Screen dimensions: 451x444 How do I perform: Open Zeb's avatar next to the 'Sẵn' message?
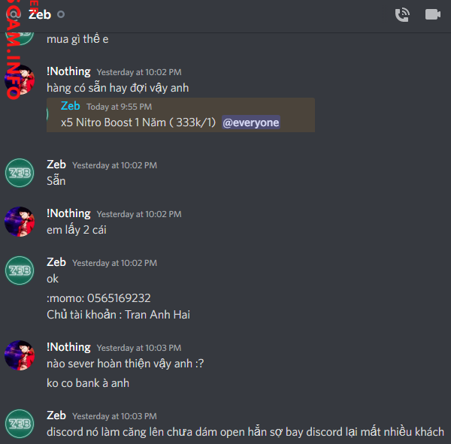click(x=20, y=173)
